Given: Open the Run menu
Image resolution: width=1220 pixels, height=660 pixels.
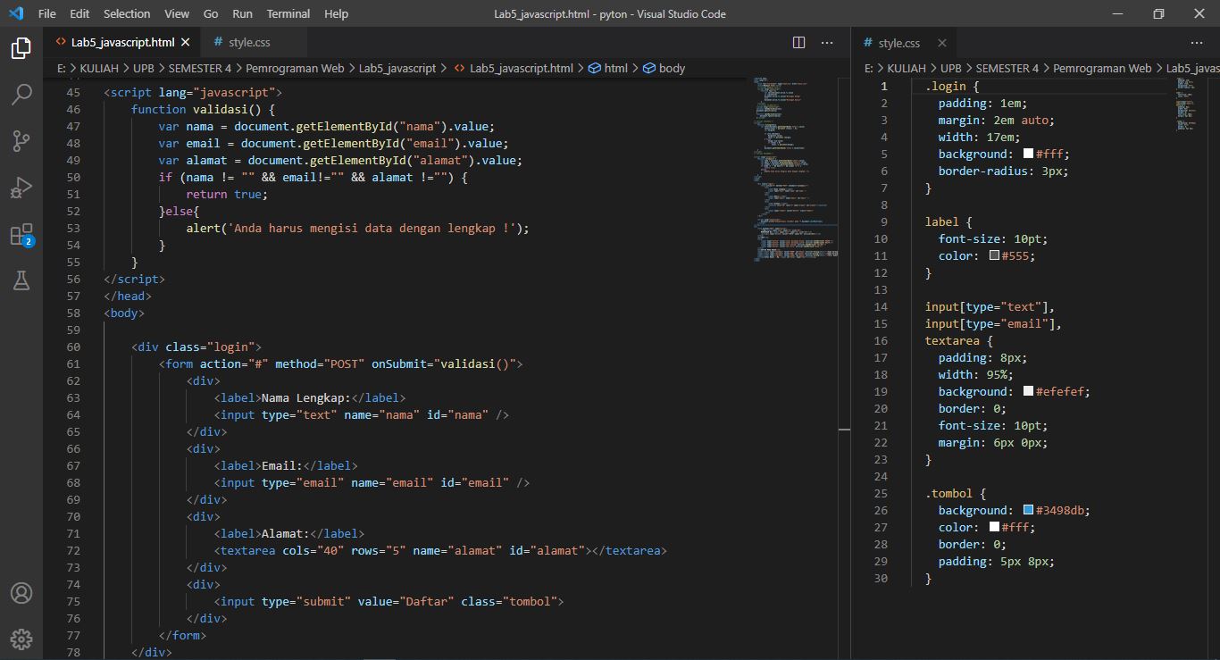Looking at the screenshot, I should pos(242,13).
